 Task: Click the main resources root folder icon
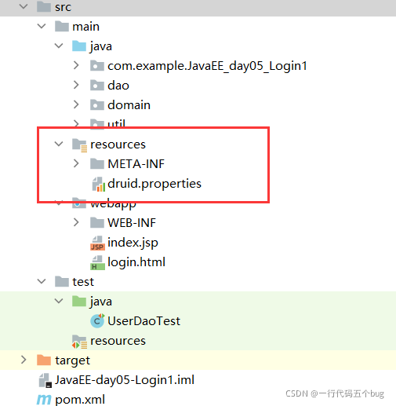79,144
